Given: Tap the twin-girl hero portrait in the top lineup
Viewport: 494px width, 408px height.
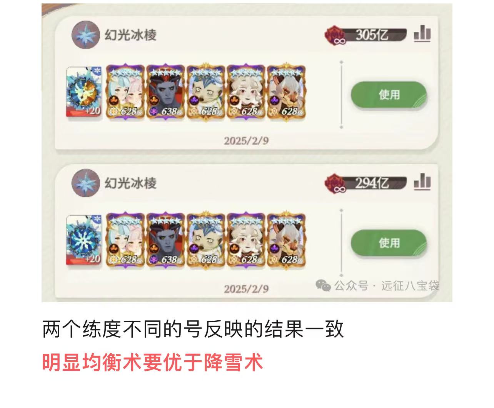Looking at the screenshot, I should click(x=125, y=92).
